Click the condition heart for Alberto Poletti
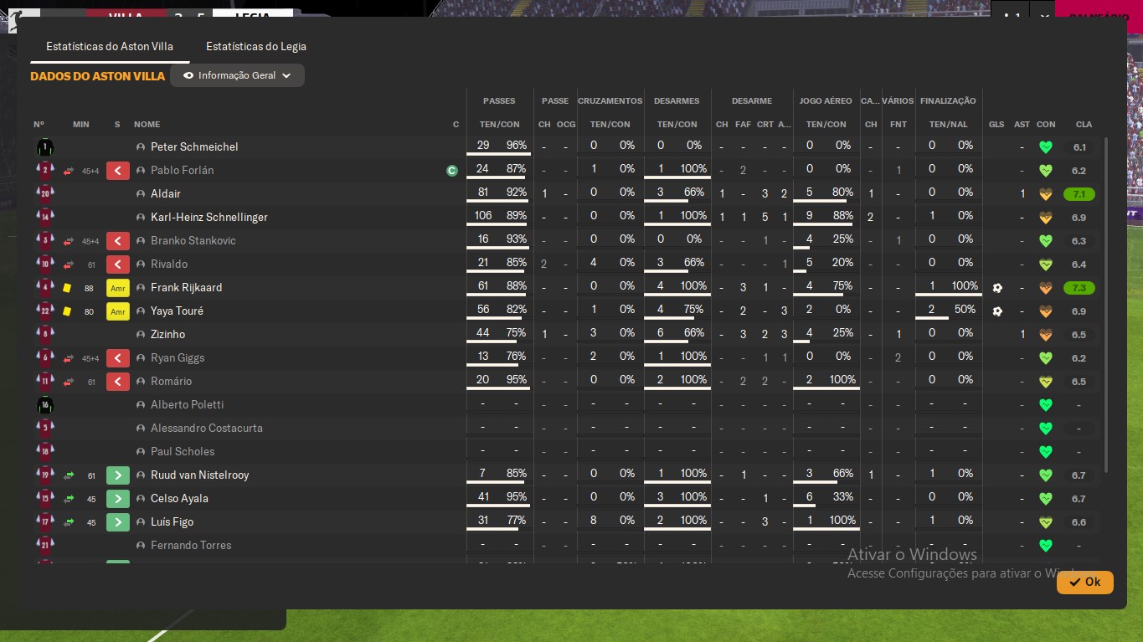 pyautogui.click(x=1045, y=405)
